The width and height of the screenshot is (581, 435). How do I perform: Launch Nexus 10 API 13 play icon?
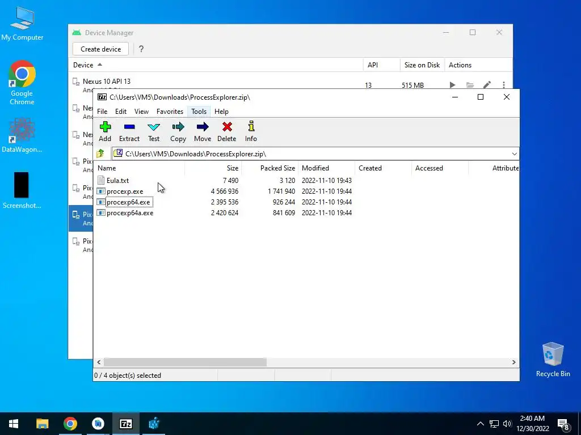tap(452, 85)
